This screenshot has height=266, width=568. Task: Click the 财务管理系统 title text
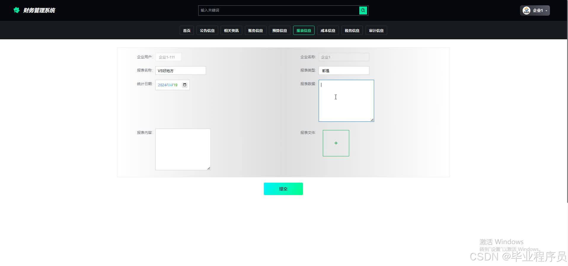tap(39, 10)
